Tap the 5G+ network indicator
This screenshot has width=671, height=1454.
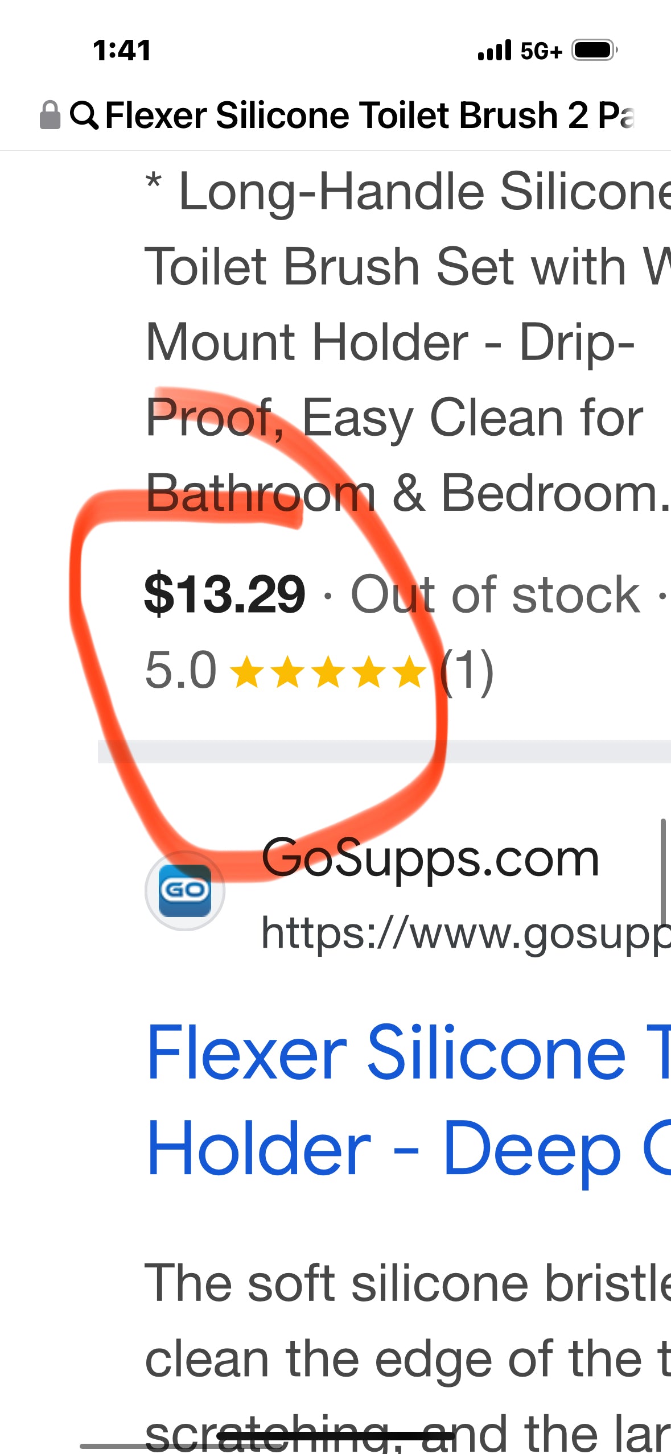click(541, 51)
